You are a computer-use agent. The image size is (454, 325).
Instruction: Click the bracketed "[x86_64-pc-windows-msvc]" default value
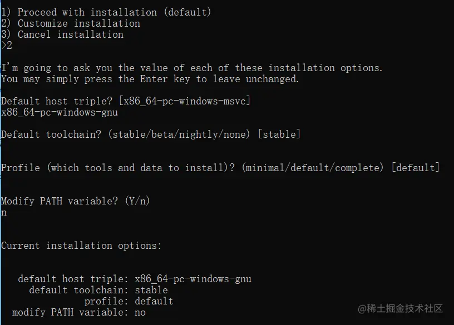click(184, 101)
